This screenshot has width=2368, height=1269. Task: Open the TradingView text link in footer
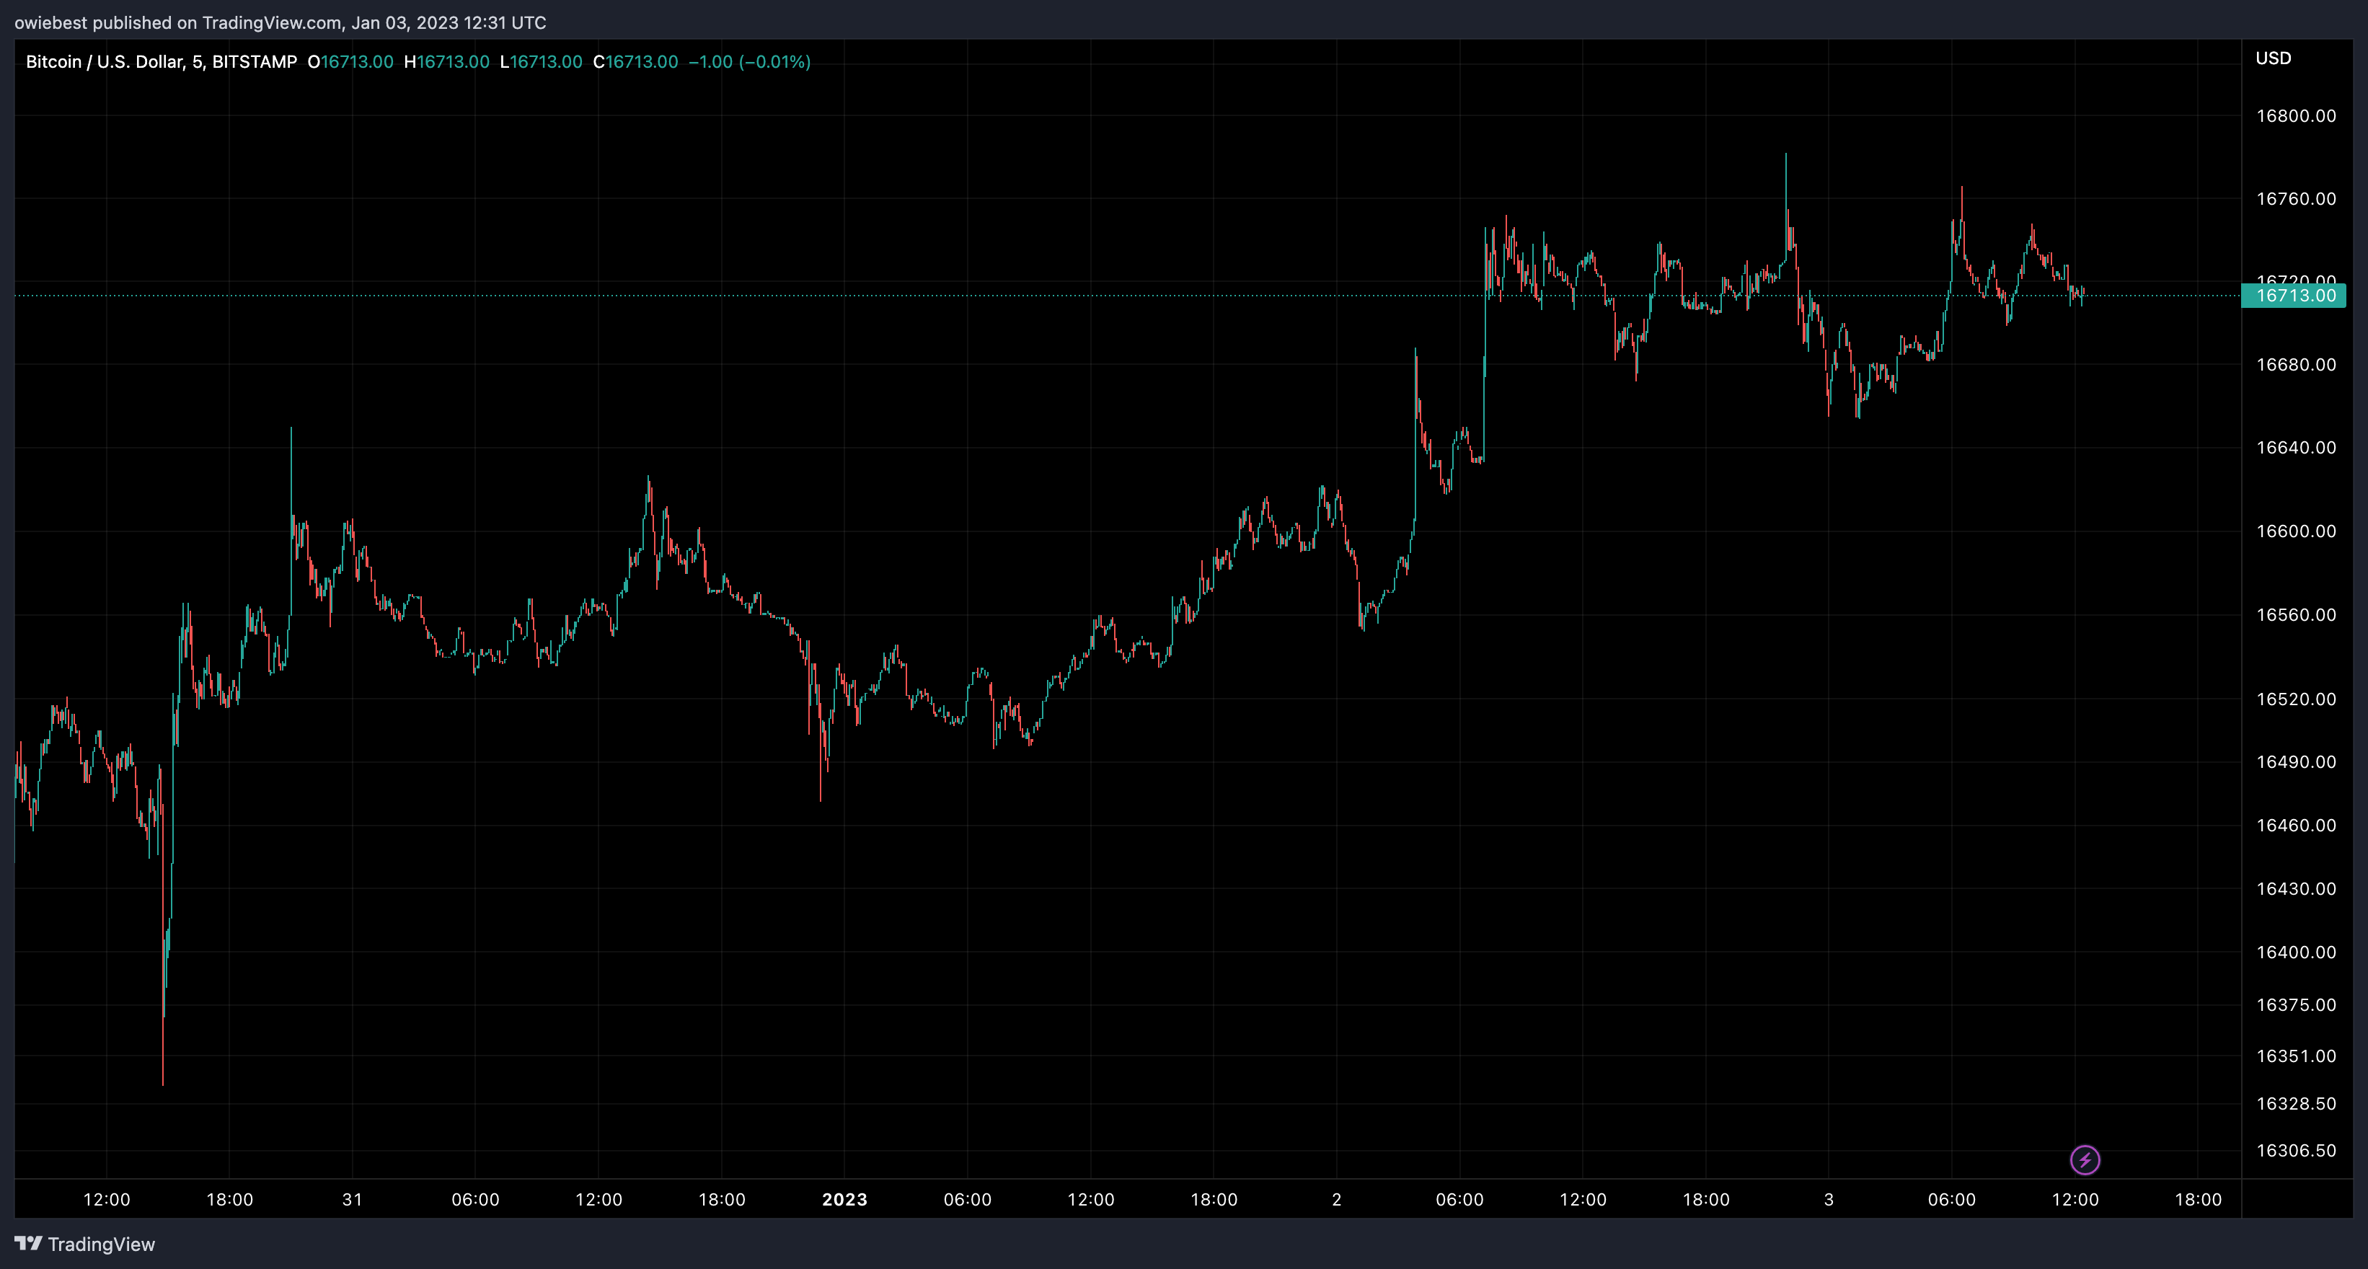(x=101, y=1244)
